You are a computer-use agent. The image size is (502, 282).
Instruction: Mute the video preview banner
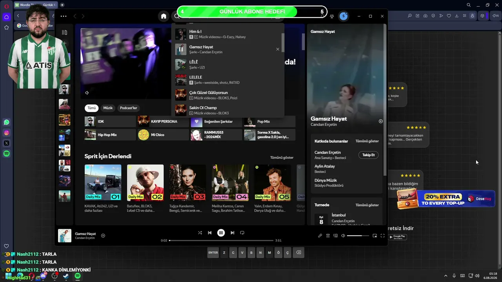87,93
